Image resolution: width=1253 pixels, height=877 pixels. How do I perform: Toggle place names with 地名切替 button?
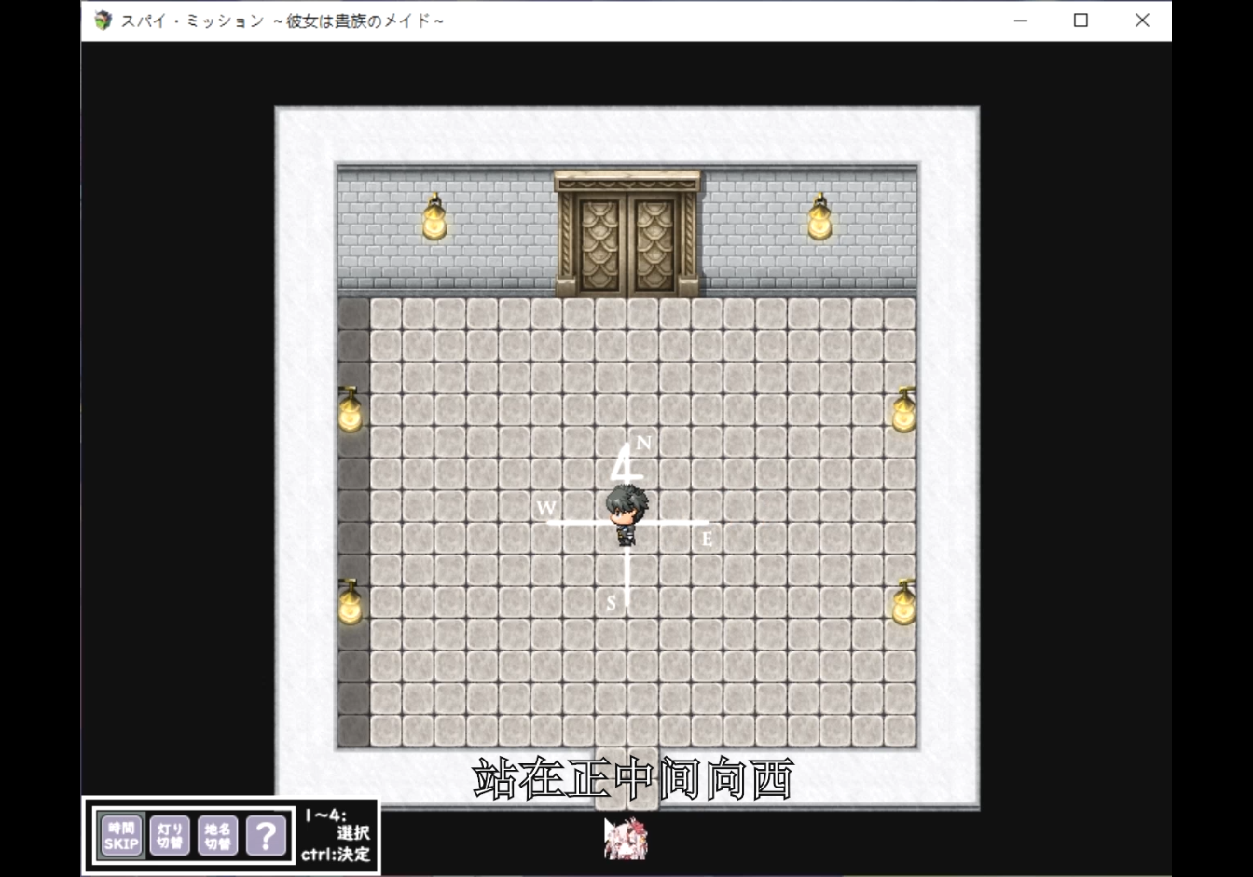pos(217,835)
